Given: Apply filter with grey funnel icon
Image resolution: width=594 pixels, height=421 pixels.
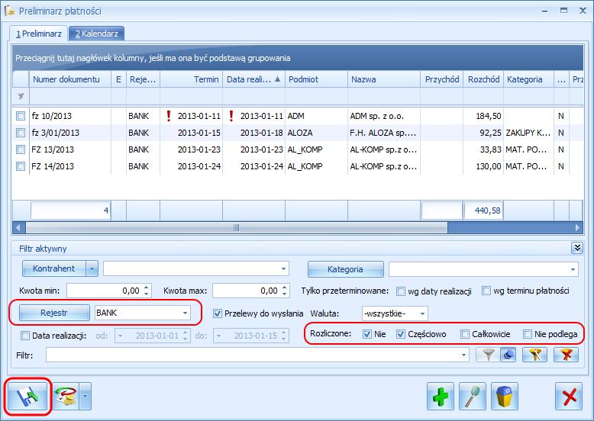Looking at the screenshot, I should coord(489,355).
